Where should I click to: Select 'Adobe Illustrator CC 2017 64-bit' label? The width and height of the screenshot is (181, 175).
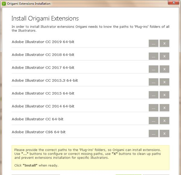coord(43,67)
